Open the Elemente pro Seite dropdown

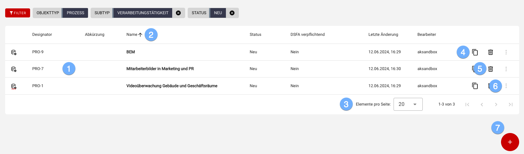coord(408,104)
